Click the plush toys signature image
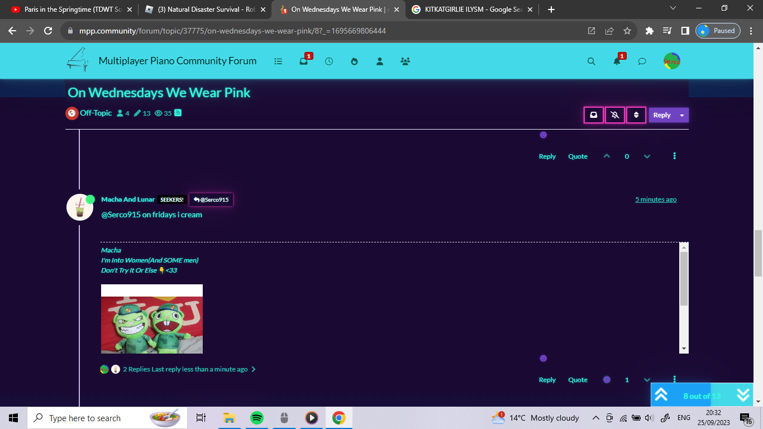763x429 pixels. [x=152, y=319]
